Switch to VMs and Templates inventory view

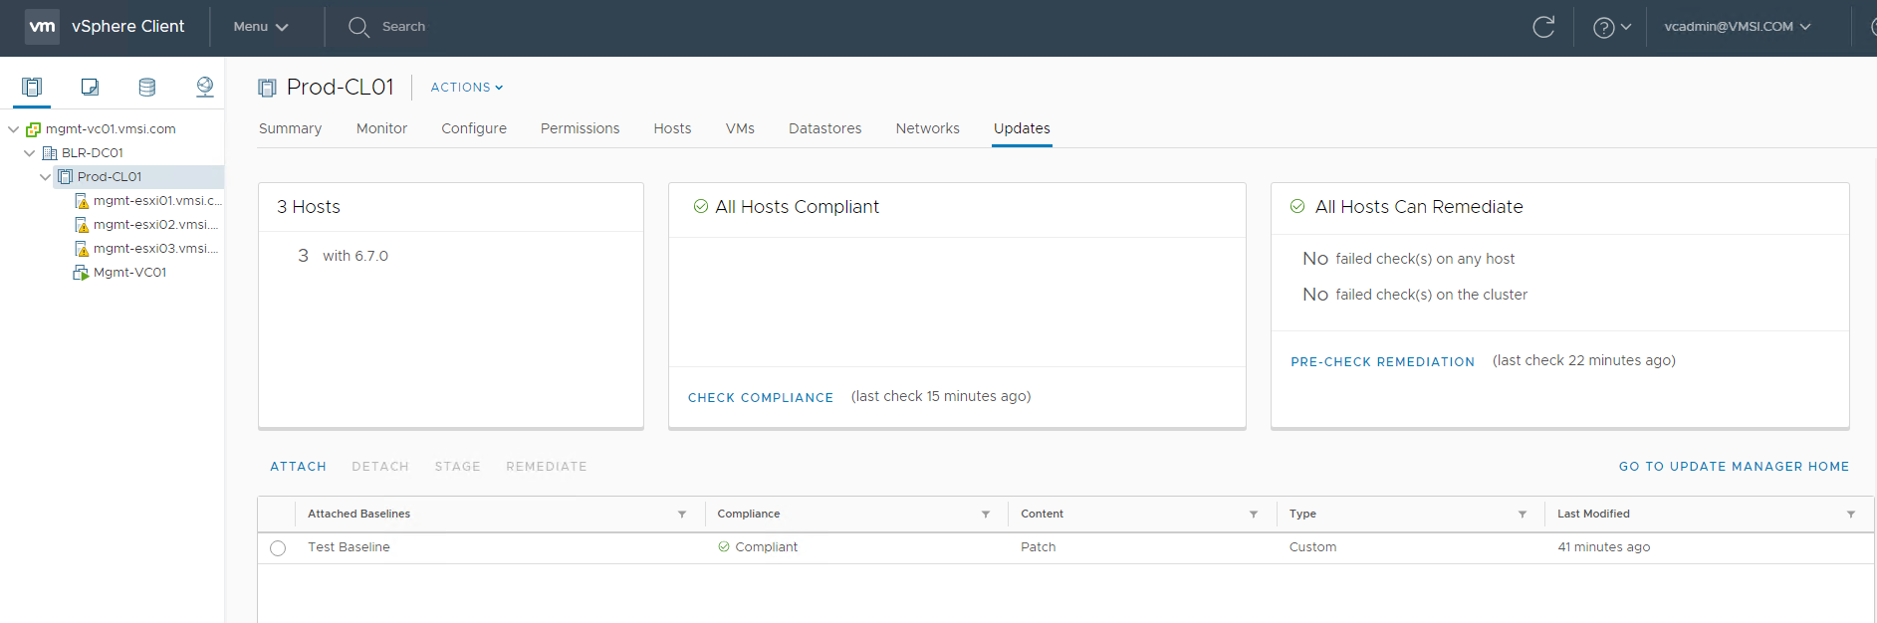pos(90,88)
